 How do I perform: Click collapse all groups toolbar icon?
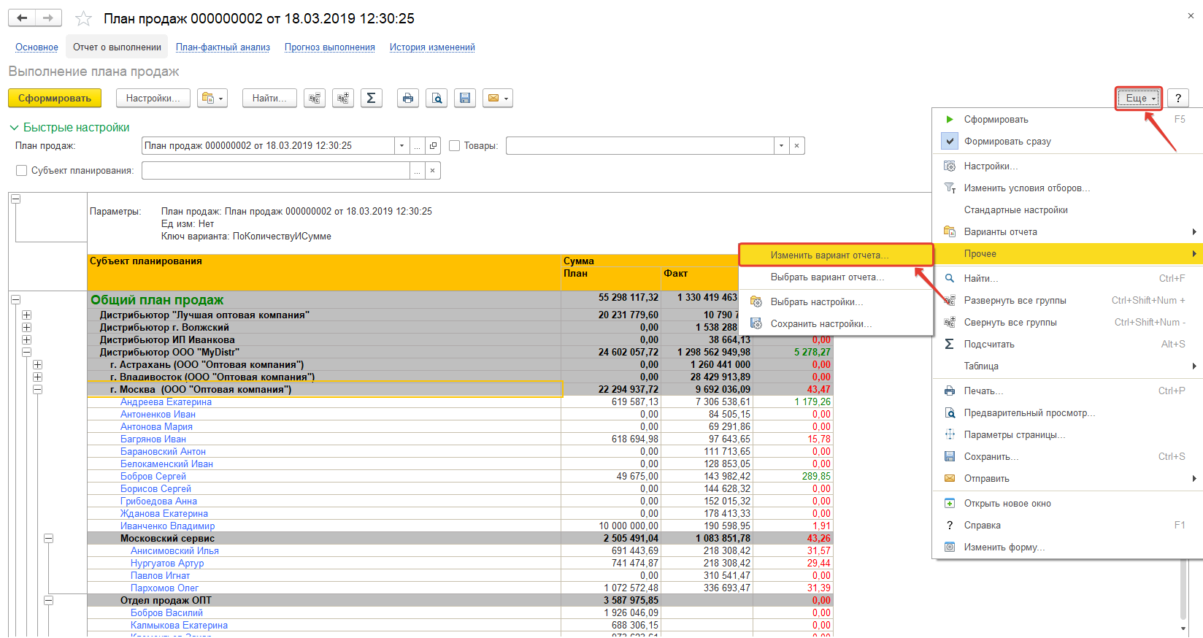343,98
